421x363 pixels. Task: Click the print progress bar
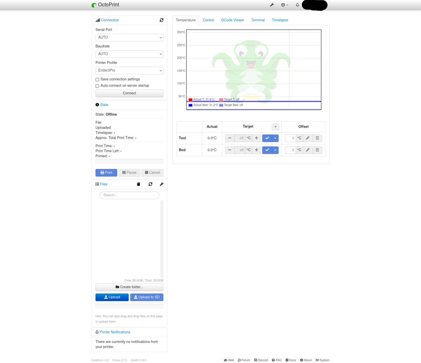pyautogui.click(x=129, y=161)
